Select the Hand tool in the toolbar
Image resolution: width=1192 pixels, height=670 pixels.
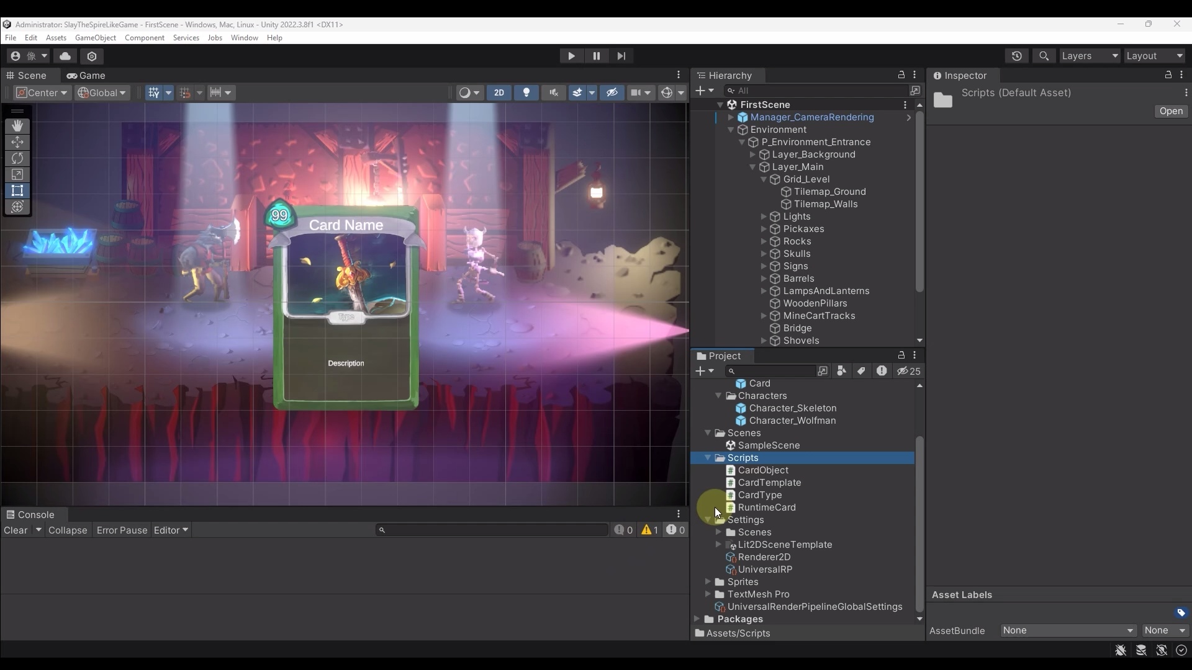(x=17, y=126)
